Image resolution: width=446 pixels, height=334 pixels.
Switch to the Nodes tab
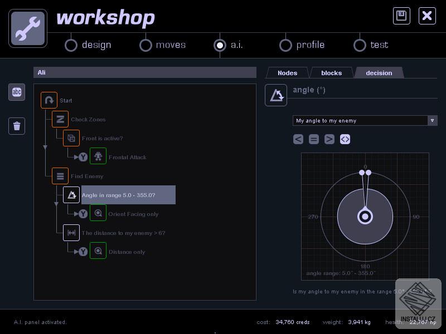(x=287, y=73)
